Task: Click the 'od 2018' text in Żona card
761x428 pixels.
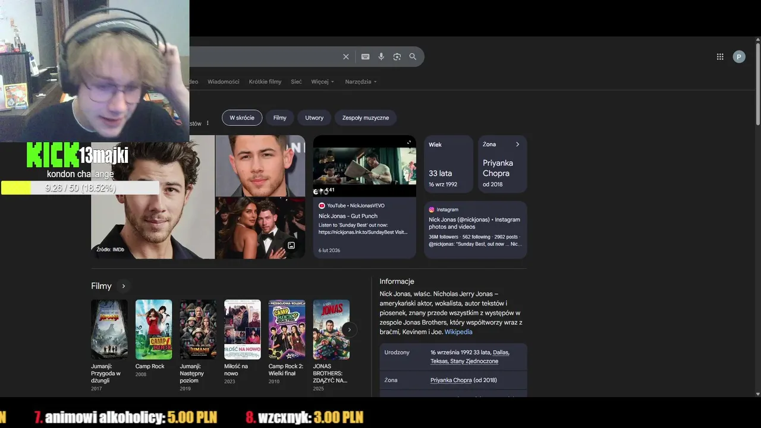Action: click(493, 184)
